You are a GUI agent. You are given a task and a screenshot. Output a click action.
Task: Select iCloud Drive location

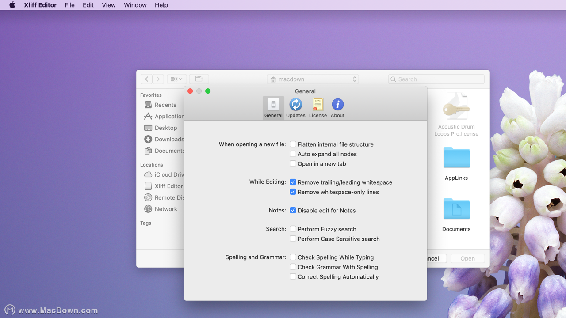coord(164,174)
